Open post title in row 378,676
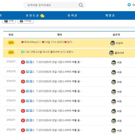The image size is (135, 135). [54, 72]
